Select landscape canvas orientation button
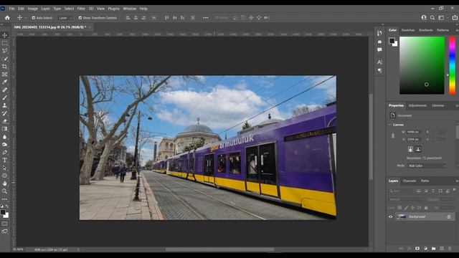This screenshot has height=258, width=459. 418,149
